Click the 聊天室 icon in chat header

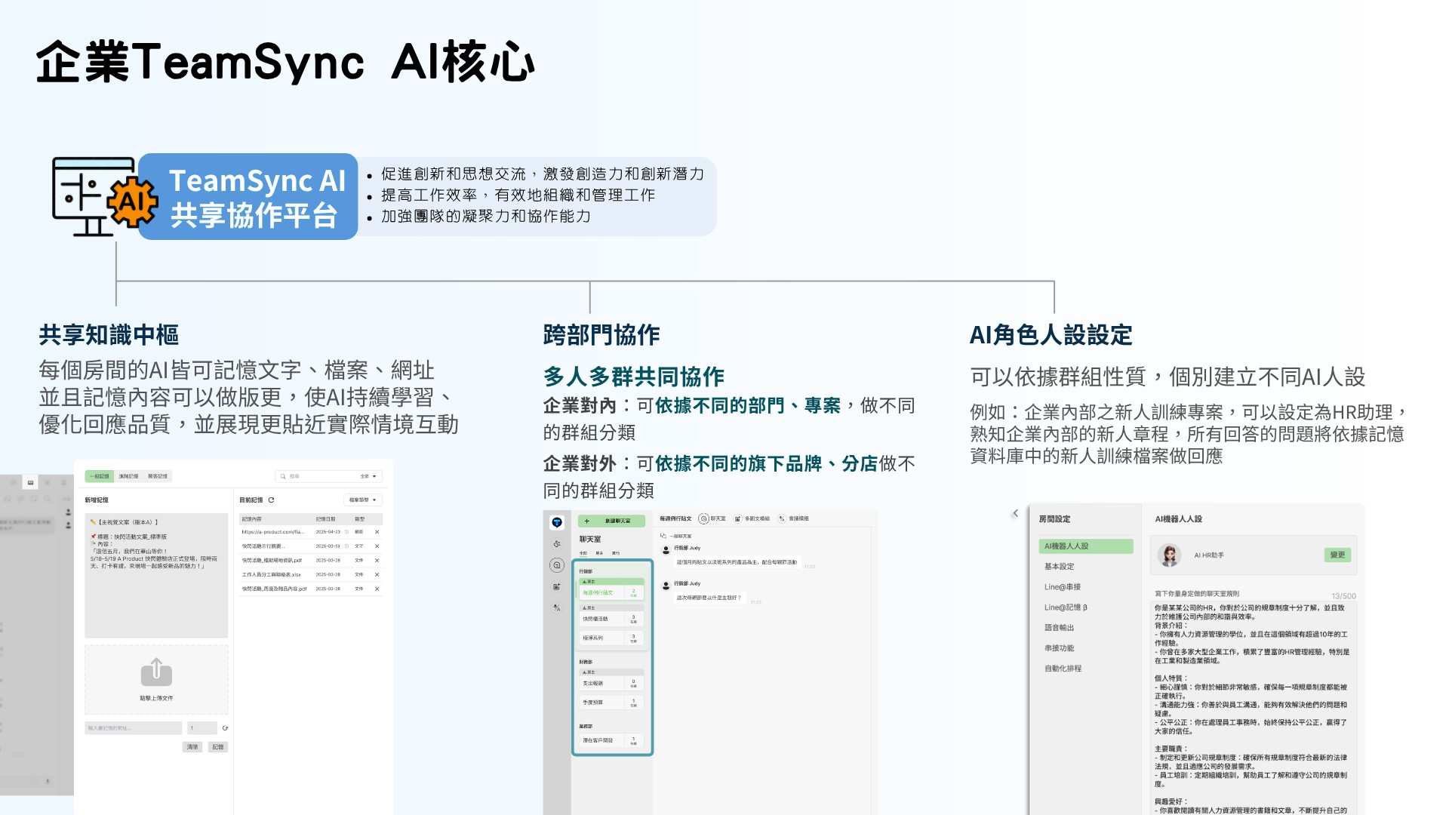[x=703, y=518]
